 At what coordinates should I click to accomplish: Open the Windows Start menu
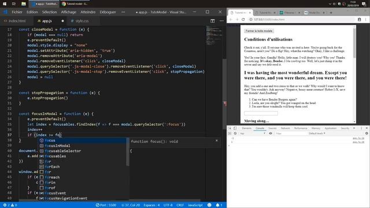(5, 4)
